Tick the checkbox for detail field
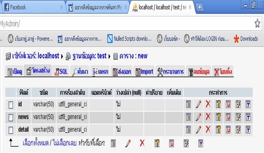The image size is (264, 153). [x=11, y=130]
